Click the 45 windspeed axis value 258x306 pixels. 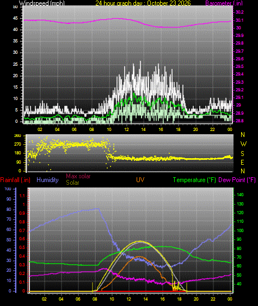coord(15,18)
